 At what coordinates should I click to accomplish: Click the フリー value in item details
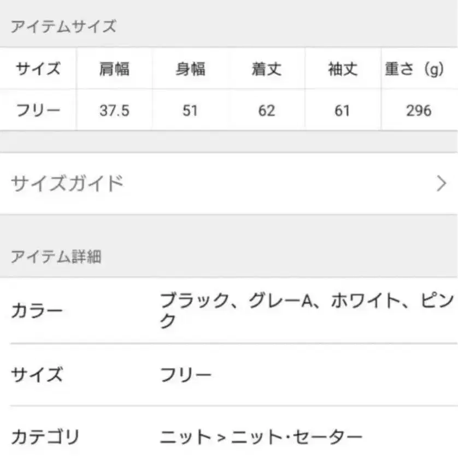(x=186, y=375)
